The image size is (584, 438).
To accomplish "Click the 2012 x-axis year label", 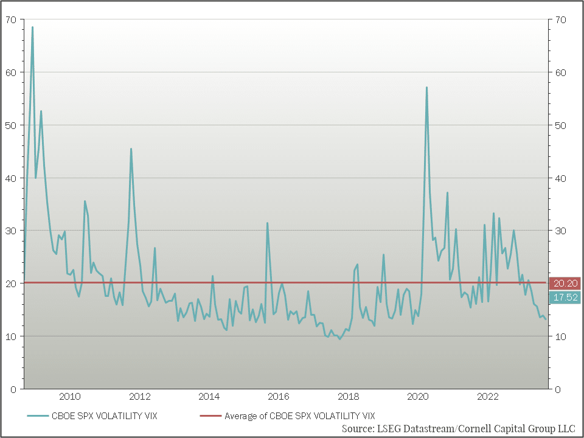I will click(140, 397).
